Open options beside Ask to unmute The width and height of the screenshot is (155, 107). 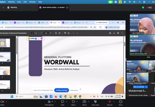(x=146, y=87)
